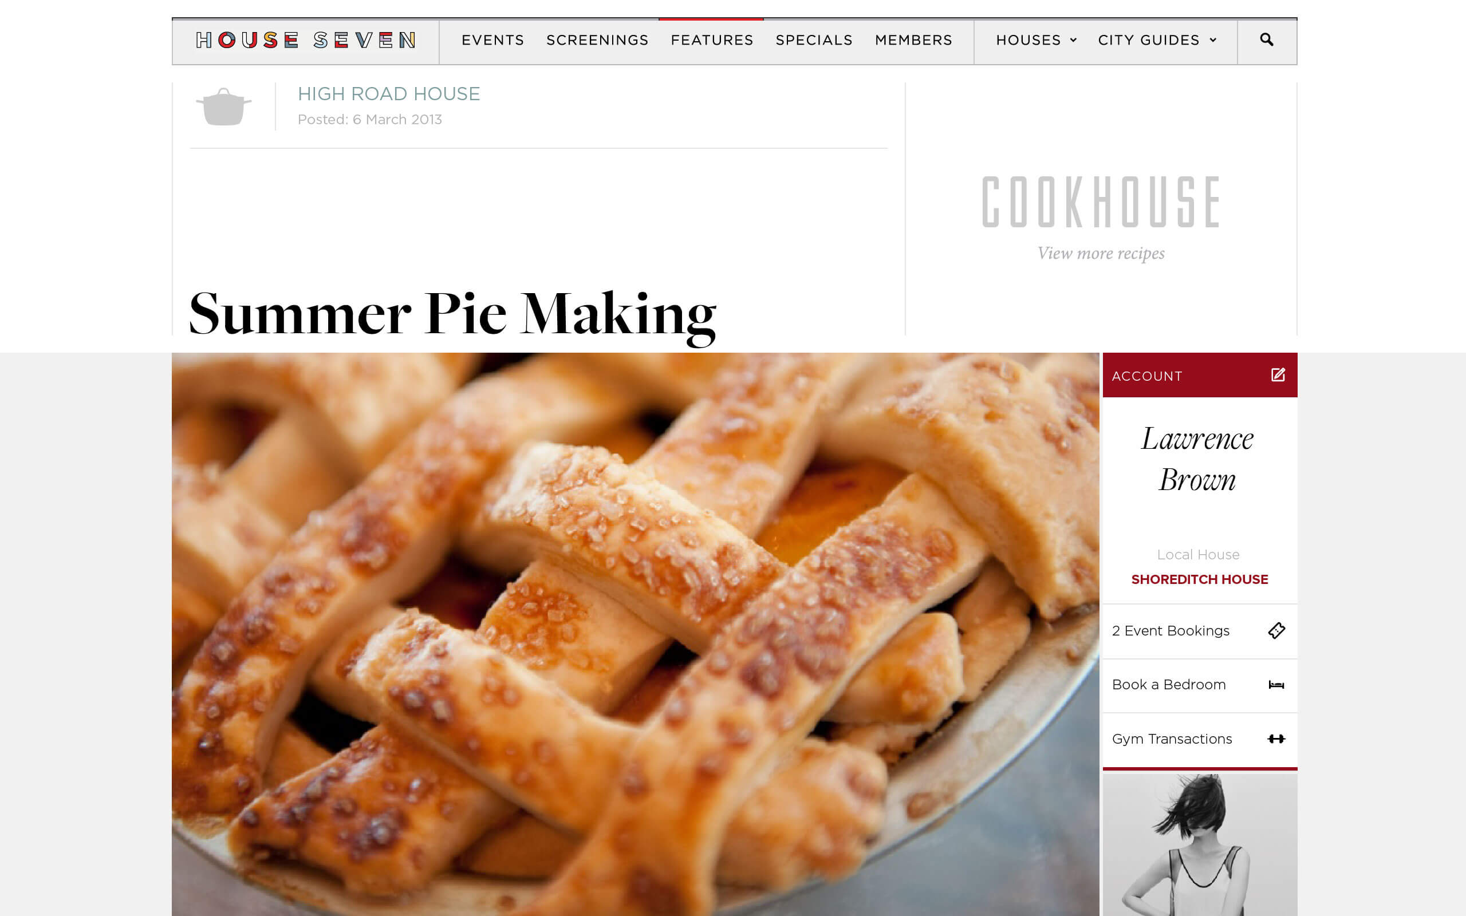Open the Members section
1466x916 pixels.
913,40
